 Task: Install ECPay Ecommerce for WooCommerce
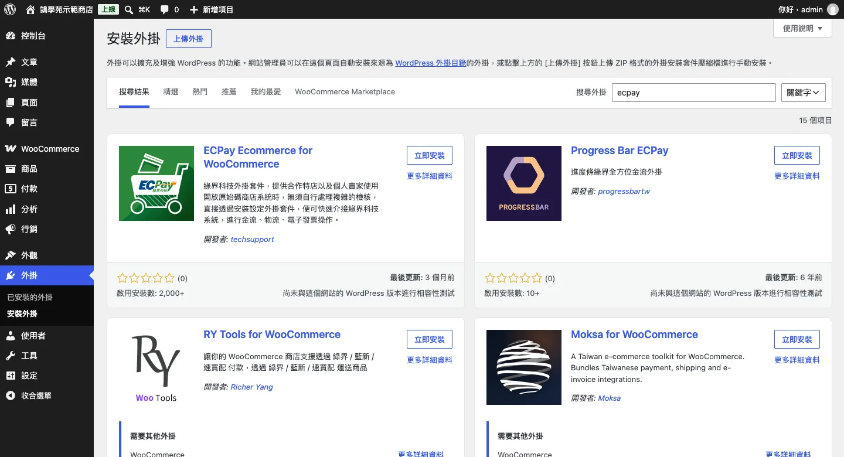pos(430,155)
